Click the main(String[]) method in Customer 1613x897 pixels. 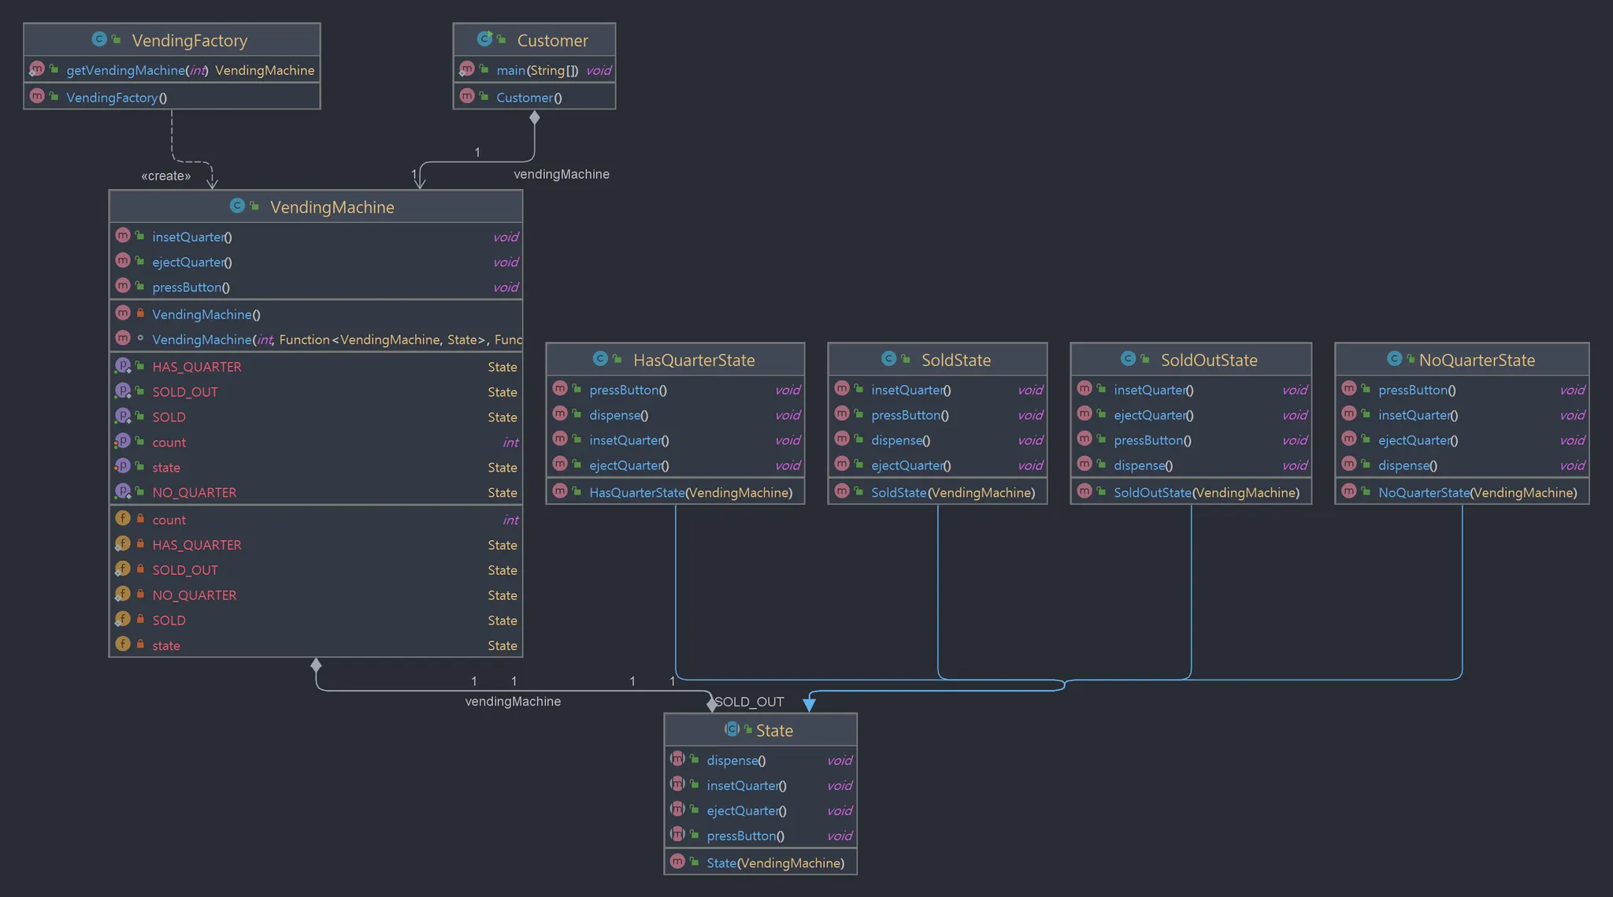(536, 70)
